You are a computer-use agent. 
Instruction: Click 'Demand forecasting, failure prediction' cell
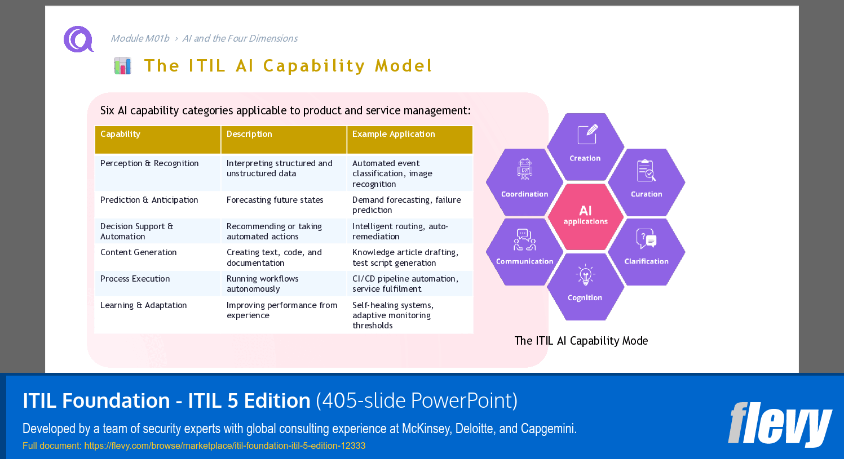point(410,205)
